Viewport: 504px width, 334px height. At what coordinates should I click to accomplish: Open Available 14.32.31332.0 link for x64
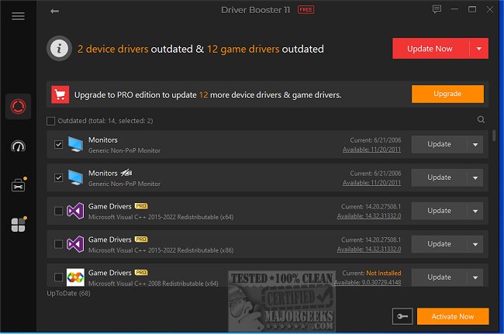(369, 216)
